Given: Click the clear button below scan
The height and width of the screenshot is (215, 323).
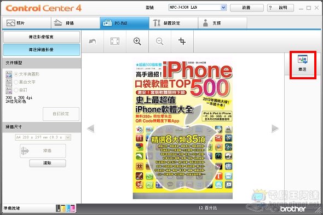Looking at the screenshot, I should tap(48, 163).
